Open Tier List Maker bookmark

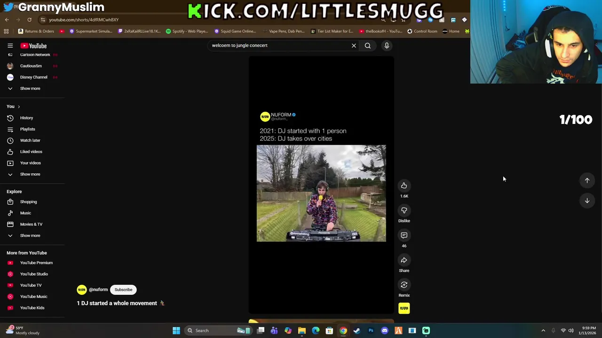click(x=332, y=31)
